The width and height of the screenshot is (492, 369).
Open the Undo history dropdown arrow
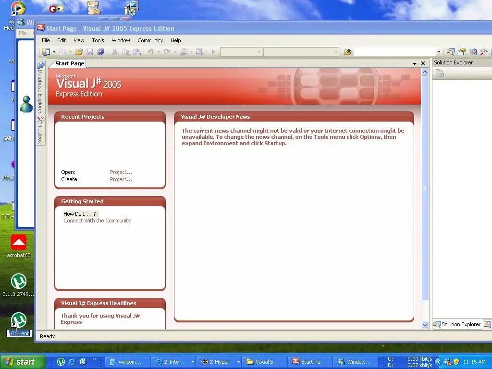pos(159,52)
